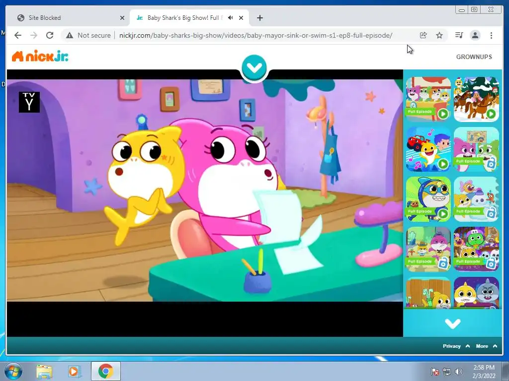Reload the Nick Jr. page
The width and height of the screenshot is (509, 381).
point(50,35)
